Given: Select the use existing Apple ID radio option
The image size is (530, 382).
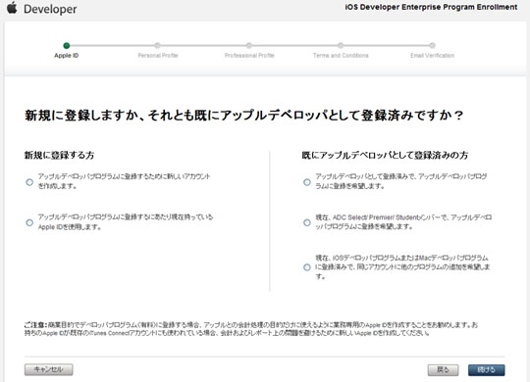Looking at the screenshot, I should coord(29,222).
